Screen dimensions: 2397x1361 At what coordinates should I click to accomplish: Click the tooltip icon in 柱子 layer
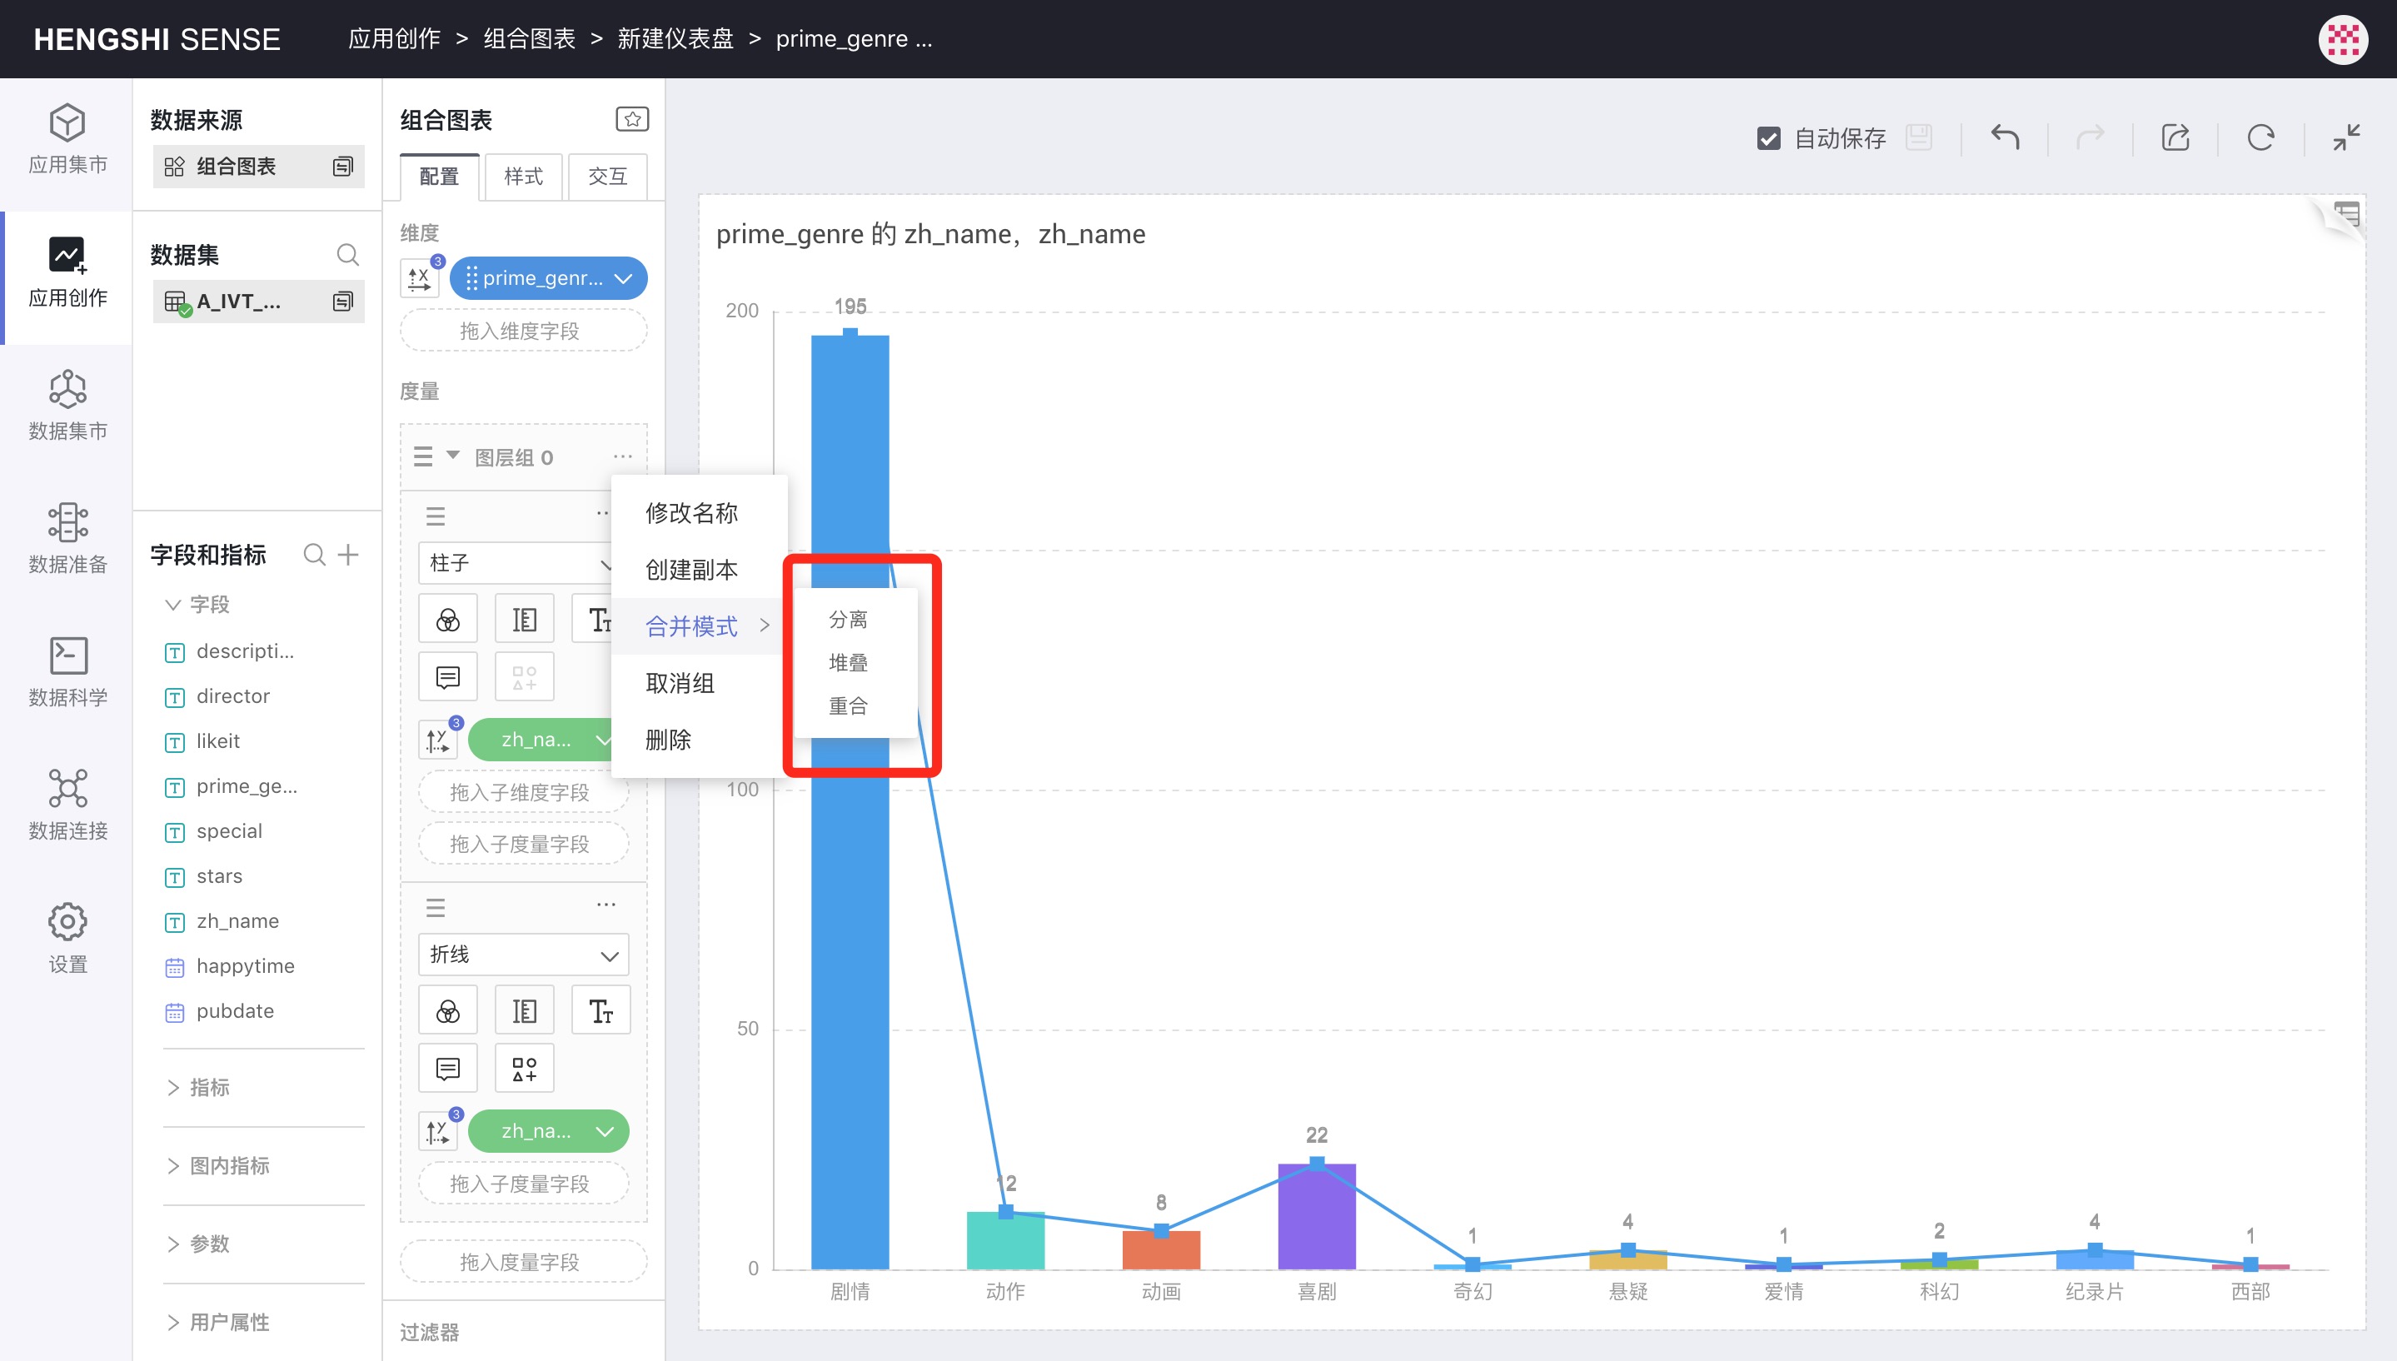[447, 677]
